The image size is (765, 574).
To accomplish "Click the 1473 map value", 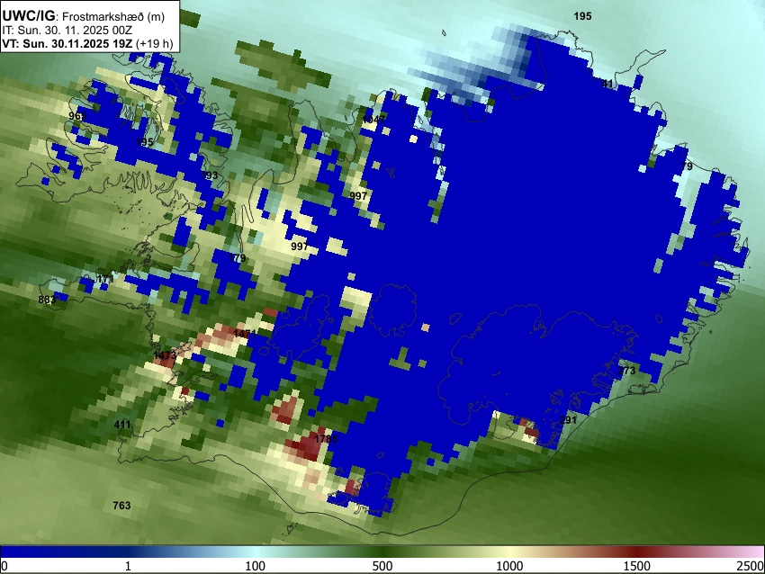I will click(165, 355).
